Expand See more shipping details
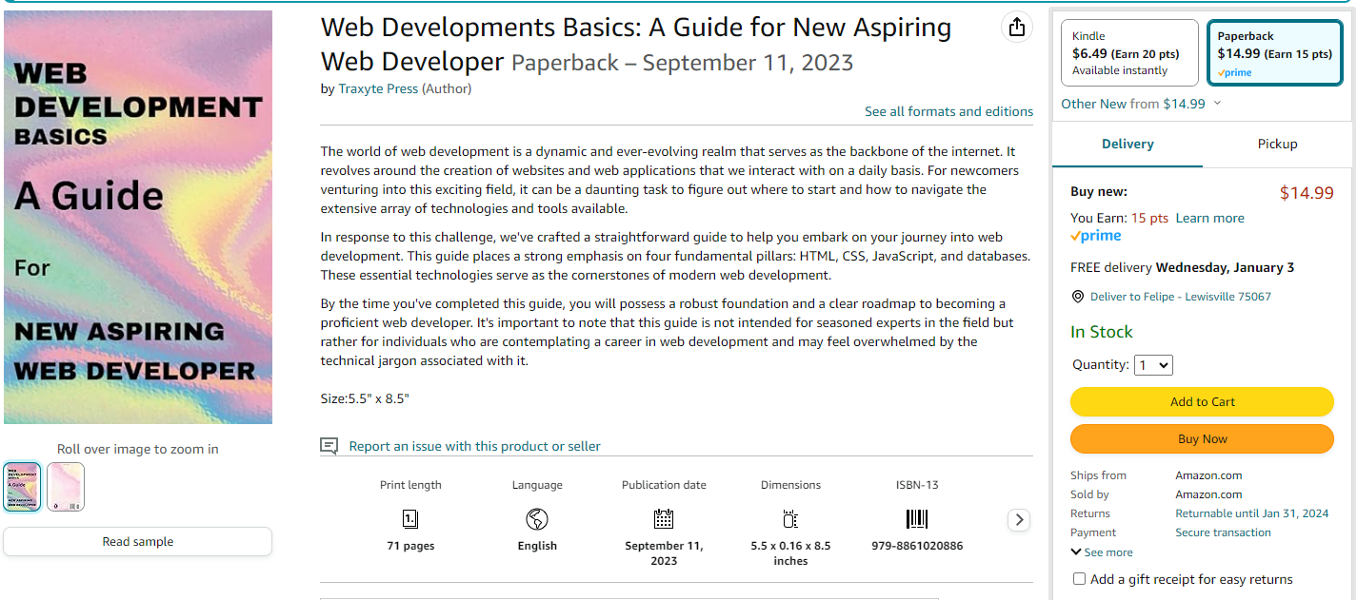The height and width of the screenshot is (600, 1357). tap(1102, 552)
